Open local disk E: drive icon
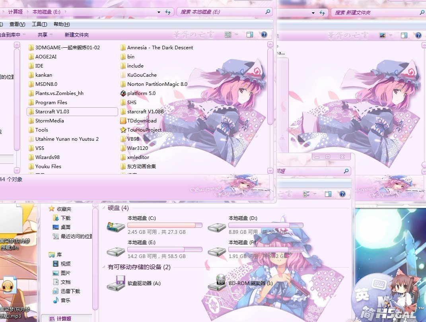 pos(116,252)
